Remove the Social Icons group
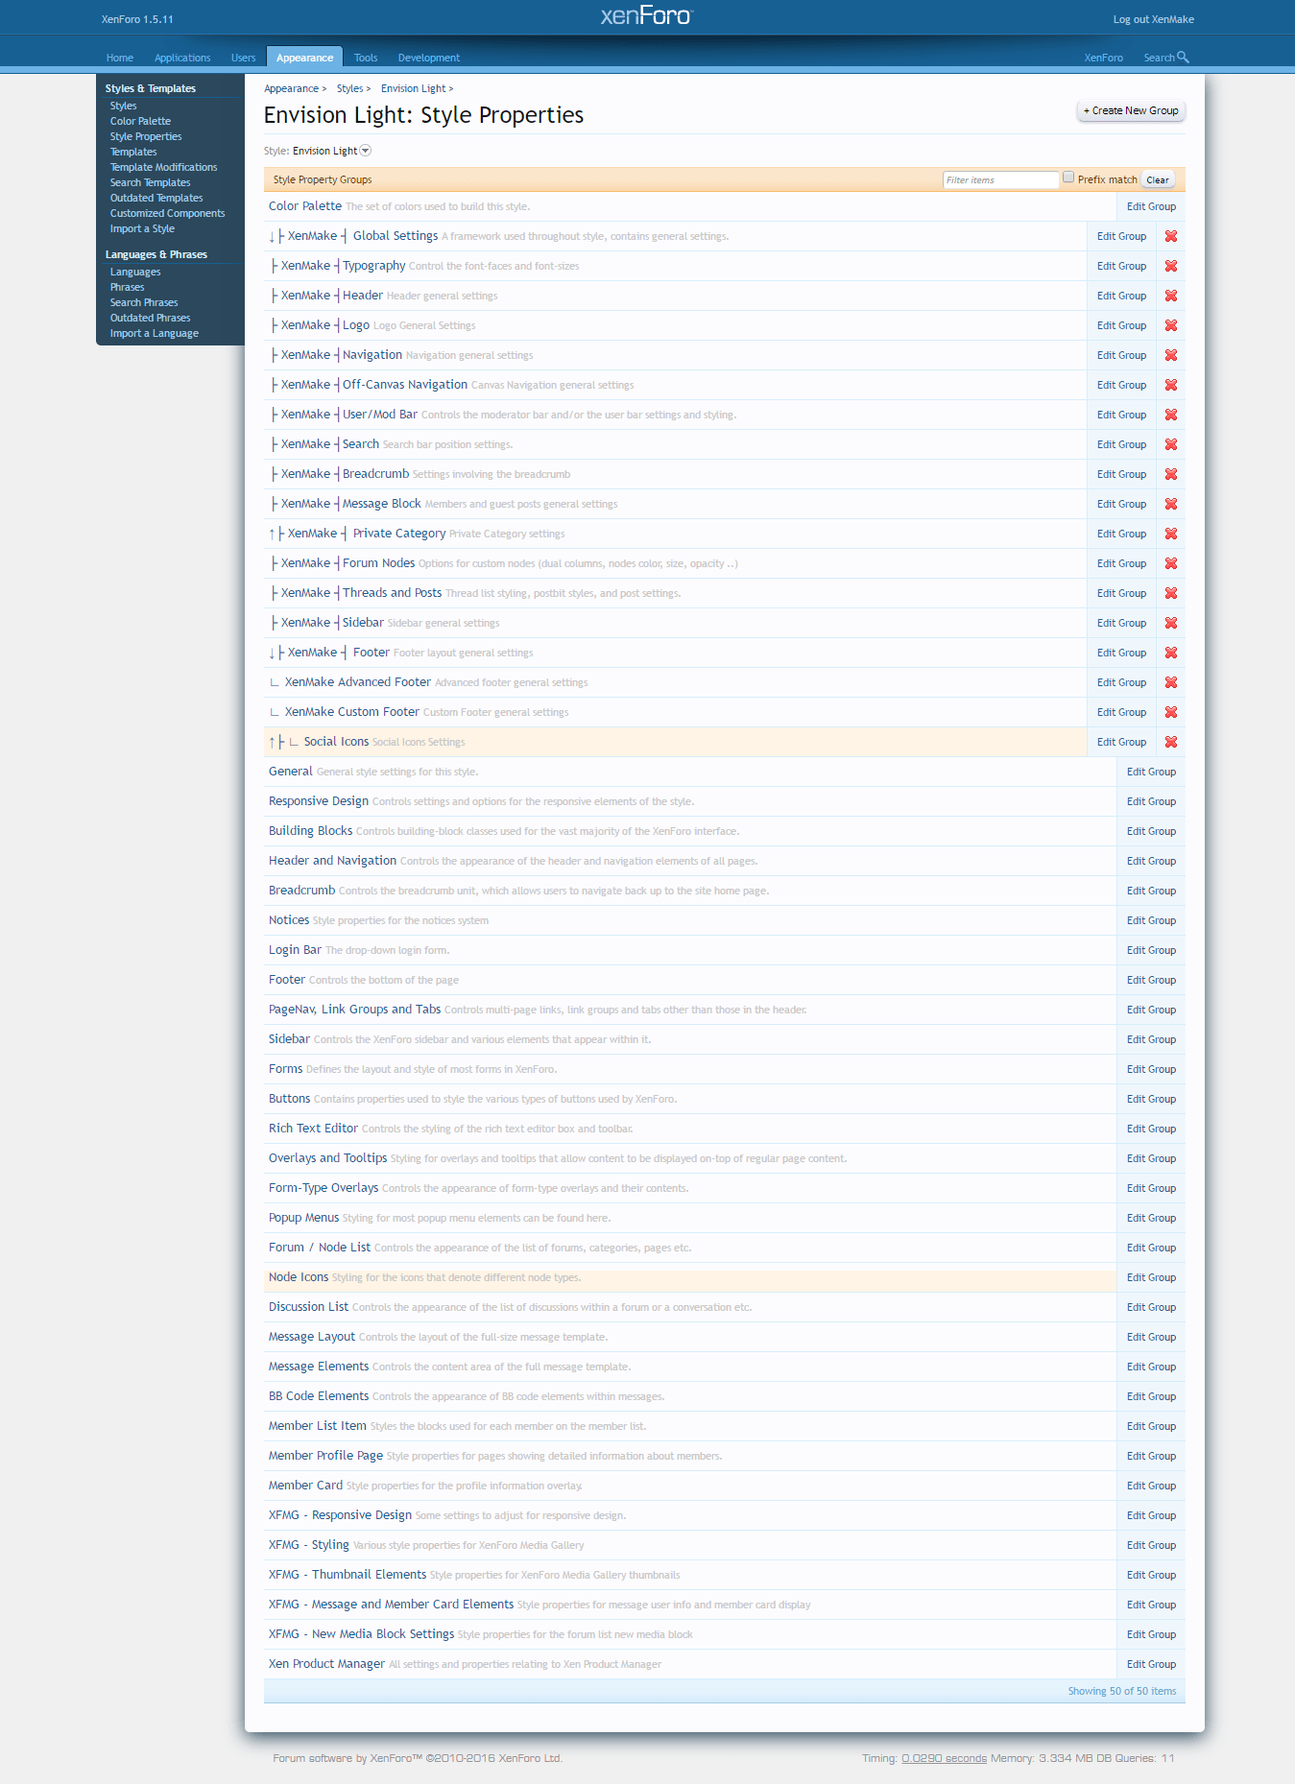The height and width of the screenshot is (1784, 1295). coord(1170,742)
